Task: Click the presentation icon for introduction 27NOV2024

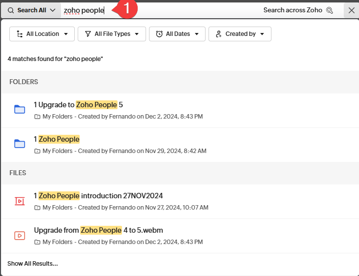Action: coord(20,201)
